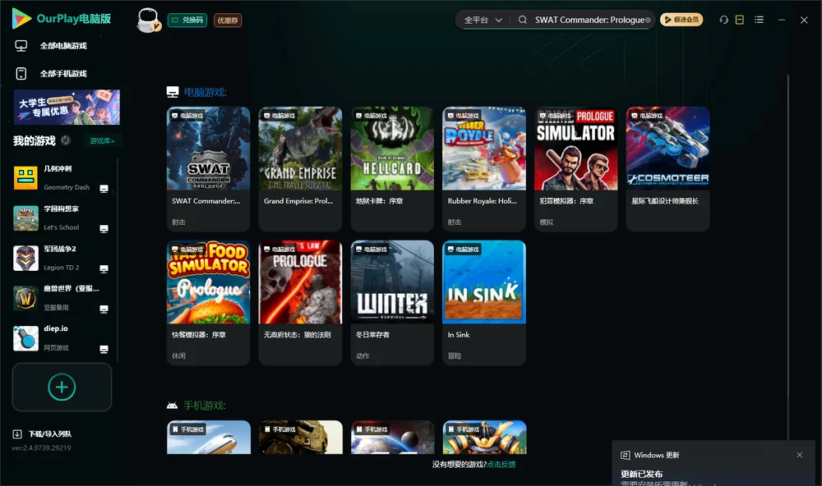Open the 快餐模拟器：序章 card
This screenshot has width=822, height=486.
208,302
